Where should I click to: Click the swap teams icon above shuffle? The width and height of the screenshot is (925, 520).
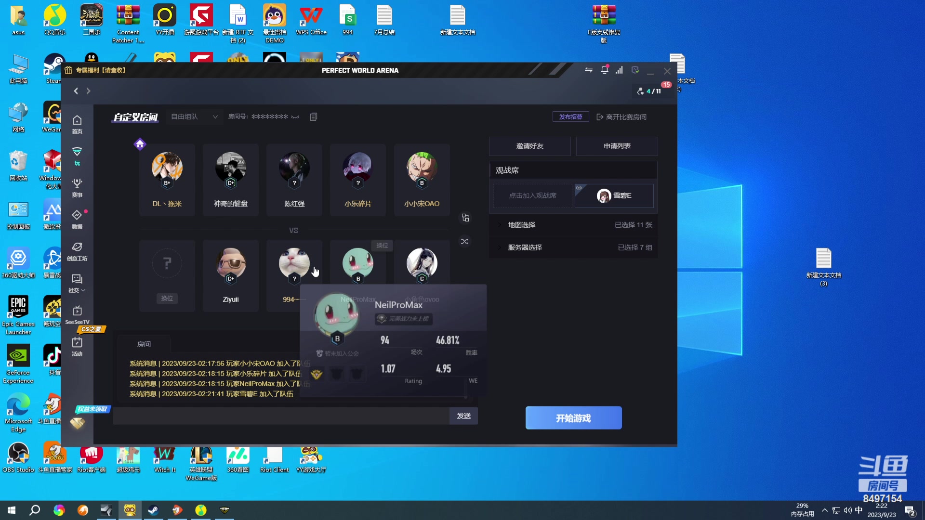point(465,218)
